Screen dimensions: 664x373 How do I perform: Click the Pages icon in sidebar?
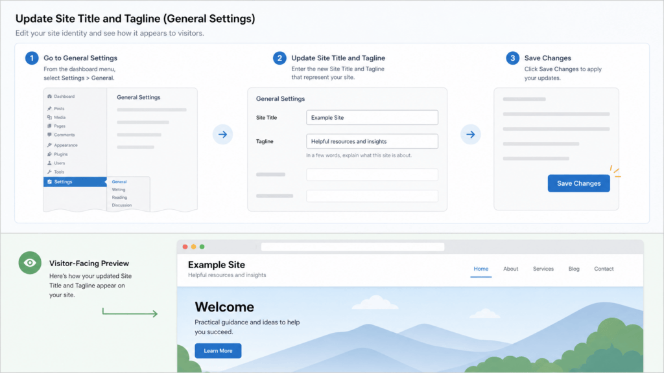[x=49, y=126]
